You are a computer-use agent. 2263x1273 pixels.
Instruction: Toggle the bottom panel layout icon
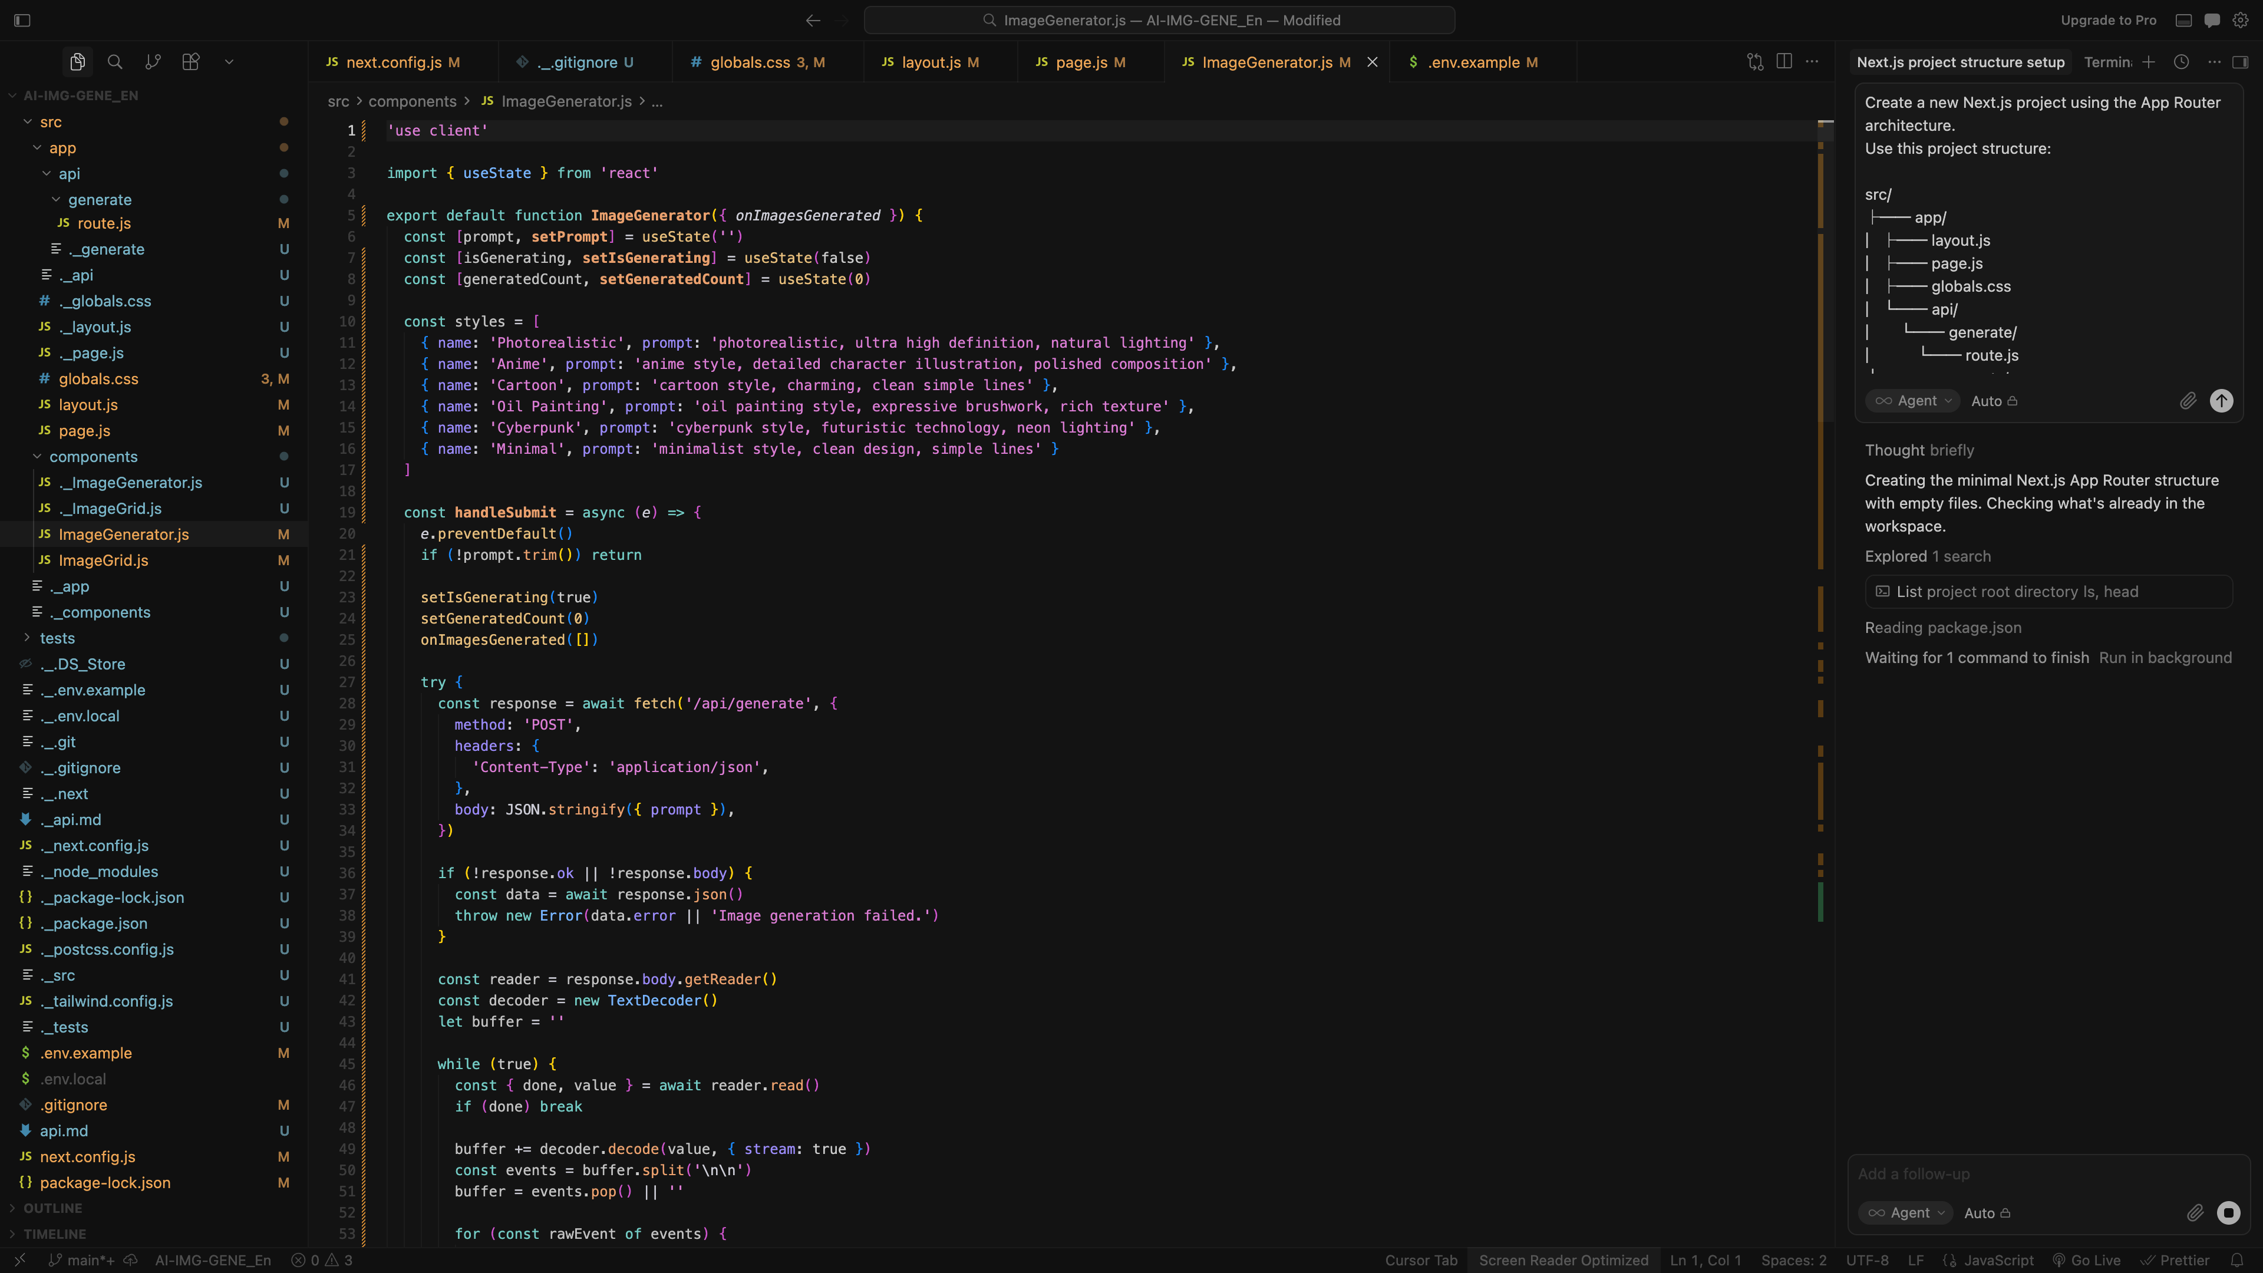click(x=2184, y=20)
